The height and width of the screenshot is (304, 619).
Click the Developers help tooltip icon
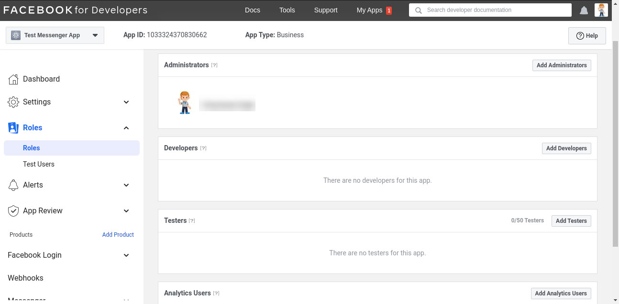[203, 148]
